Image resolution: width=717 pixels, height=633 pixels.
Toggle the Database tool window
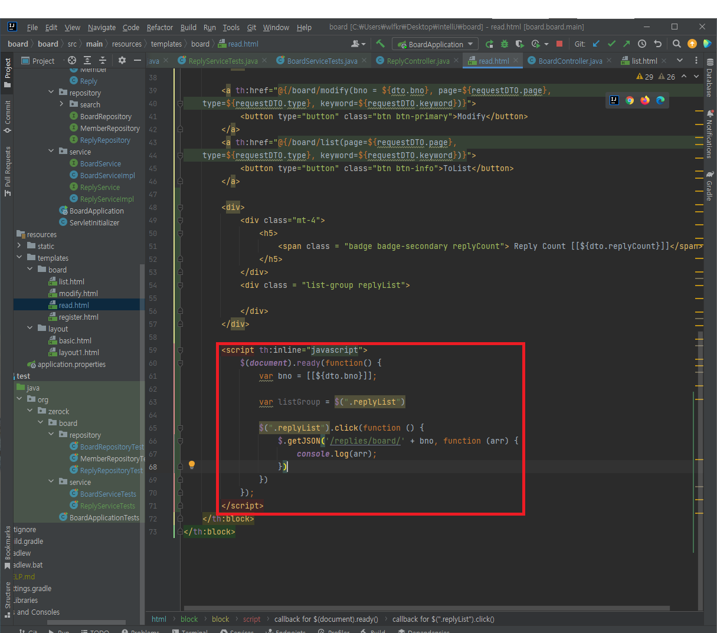point(709,77)
